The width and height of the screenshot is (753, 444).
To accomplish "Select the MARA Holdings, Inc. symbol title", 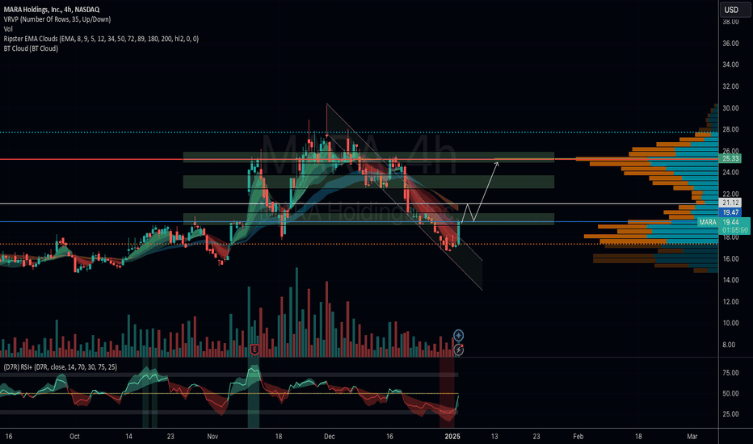I will pyautogui.click(x=52, y=10).
